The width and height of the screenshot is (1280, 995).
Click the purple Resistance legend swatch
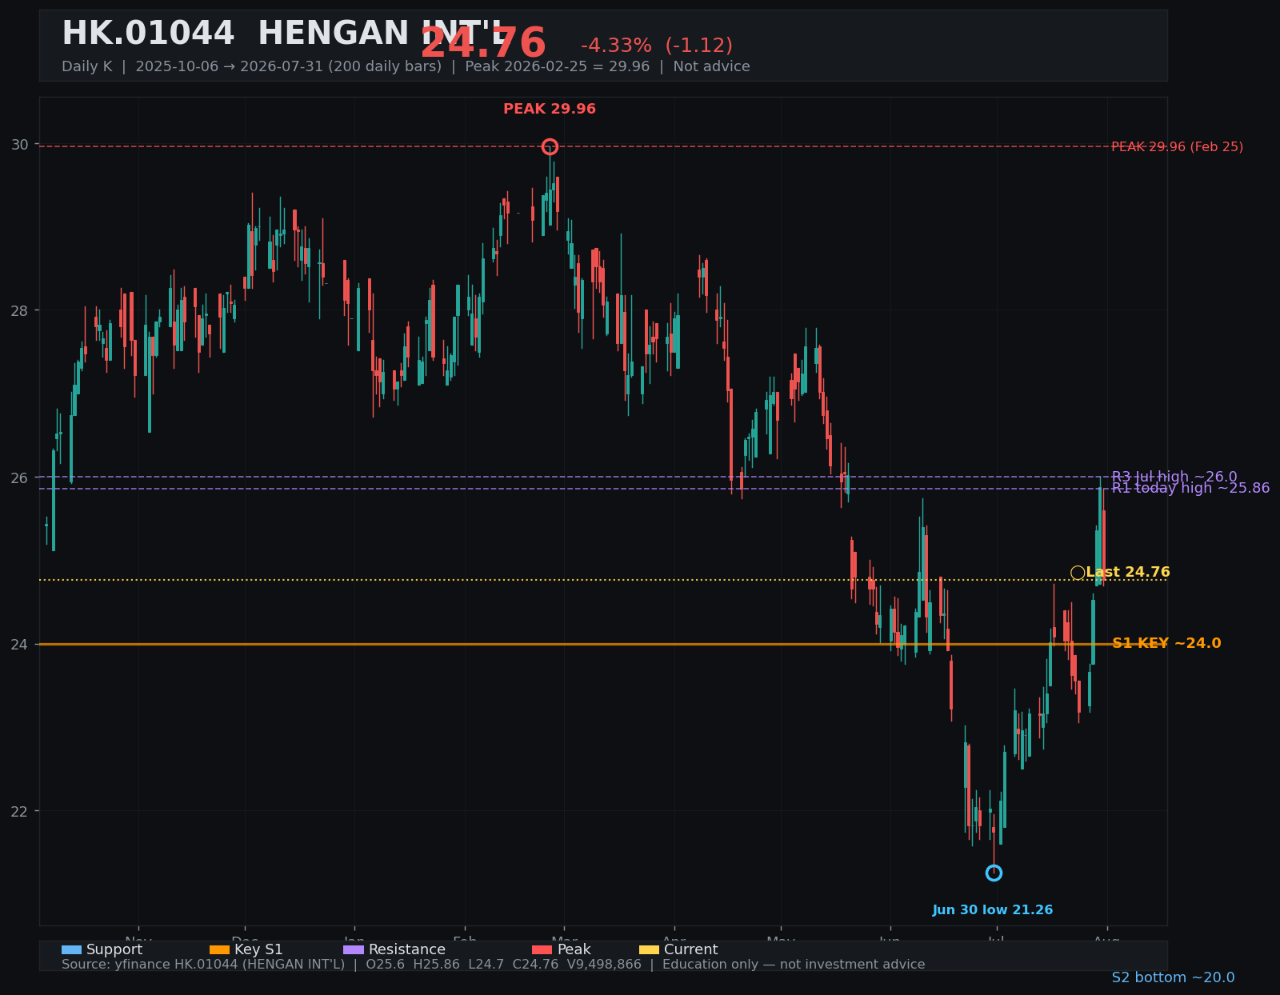[x=354, y=950]
